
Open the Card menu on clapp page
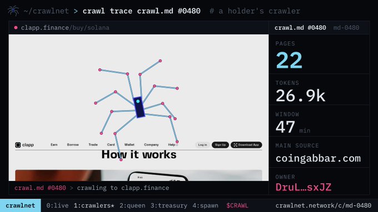(111, 144)
